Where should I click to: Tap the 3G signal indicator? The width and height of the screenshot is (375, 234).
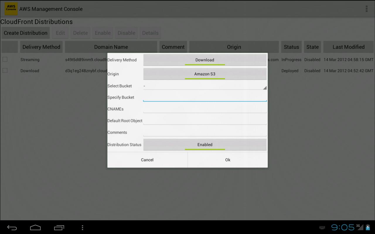coord(360,227)
